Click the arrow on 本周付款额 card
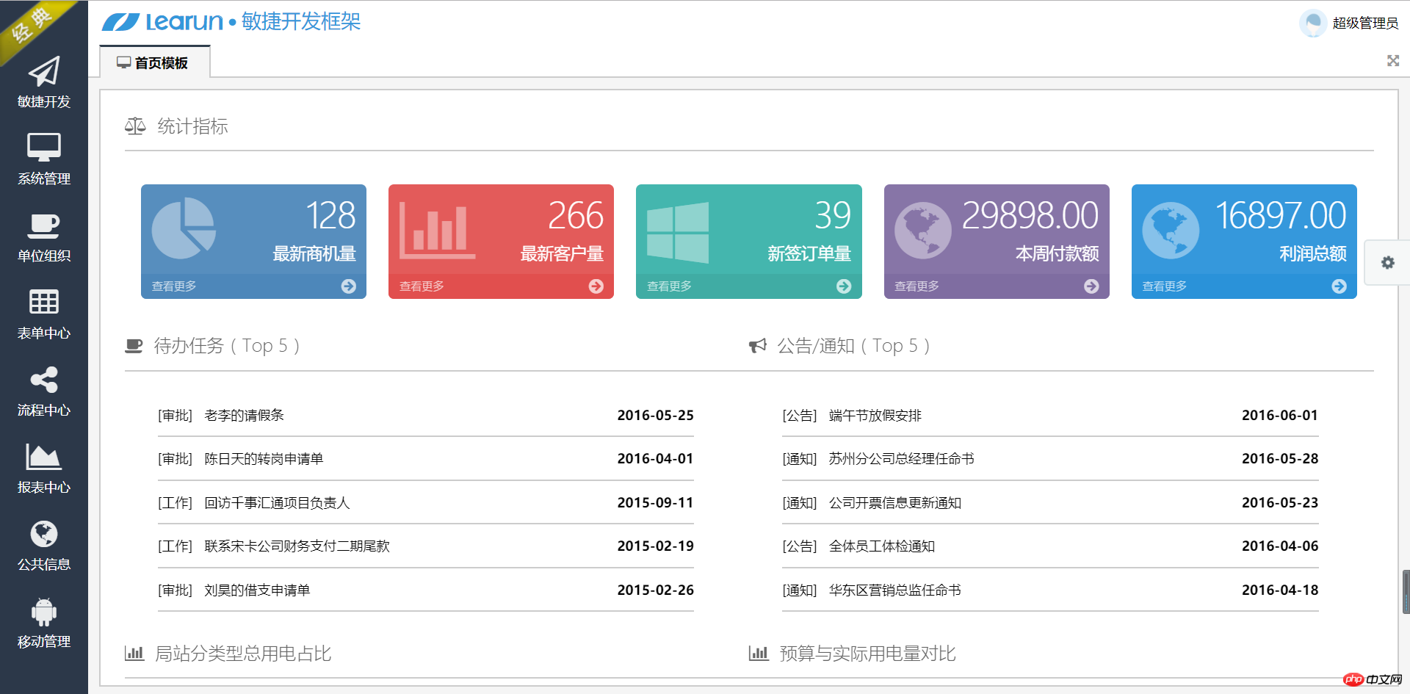1410x694 pixels. [1091, 286]
